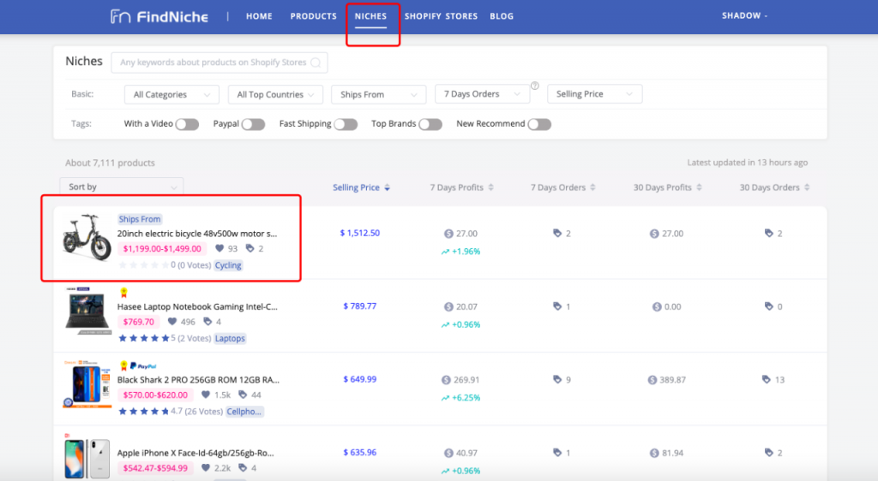Image resolution: width=878 pixels, height=481 pixels.
Task: Open the Hasee laptop product thumbnail
Action: tap(87, 311)
